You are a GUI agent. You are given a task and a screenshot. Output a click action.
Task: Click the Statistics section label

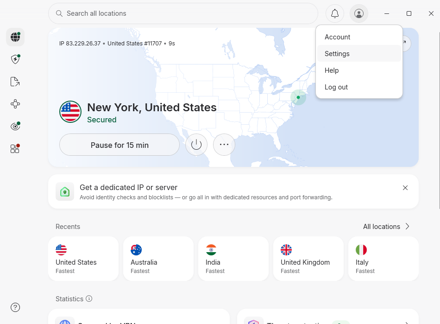tap(69, 299)
